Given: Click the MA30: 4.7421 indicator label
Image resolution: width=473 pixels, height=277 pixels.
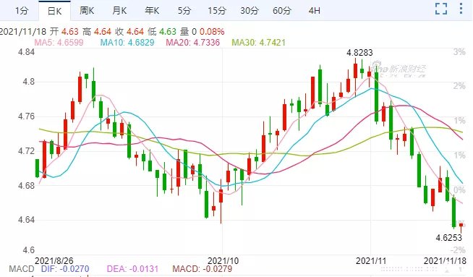Looking at the screenshot, I should point(258,42).
